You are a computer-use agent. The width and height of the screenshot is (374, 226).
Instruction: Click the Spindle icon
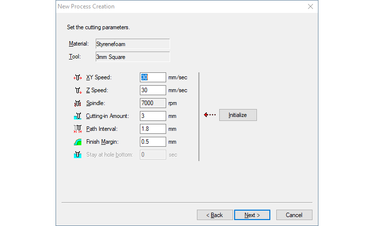tap(77, 103)
